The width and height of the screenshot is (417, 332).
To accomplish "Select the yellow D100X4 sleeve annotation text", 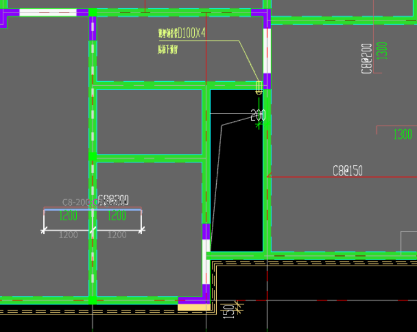I will [x=182, y=33].
